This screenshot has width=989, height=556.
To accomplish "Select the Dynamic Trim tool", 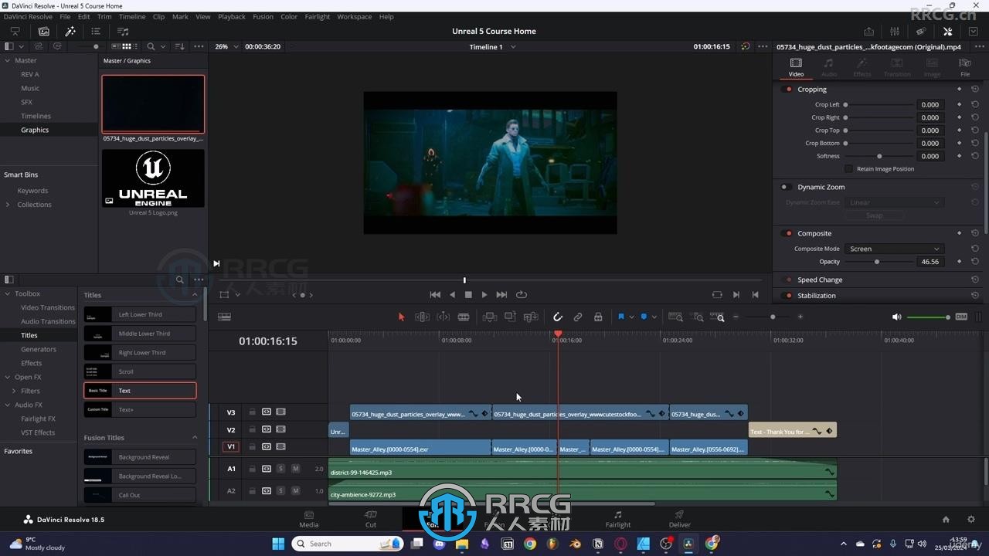I will pos(444,317).
